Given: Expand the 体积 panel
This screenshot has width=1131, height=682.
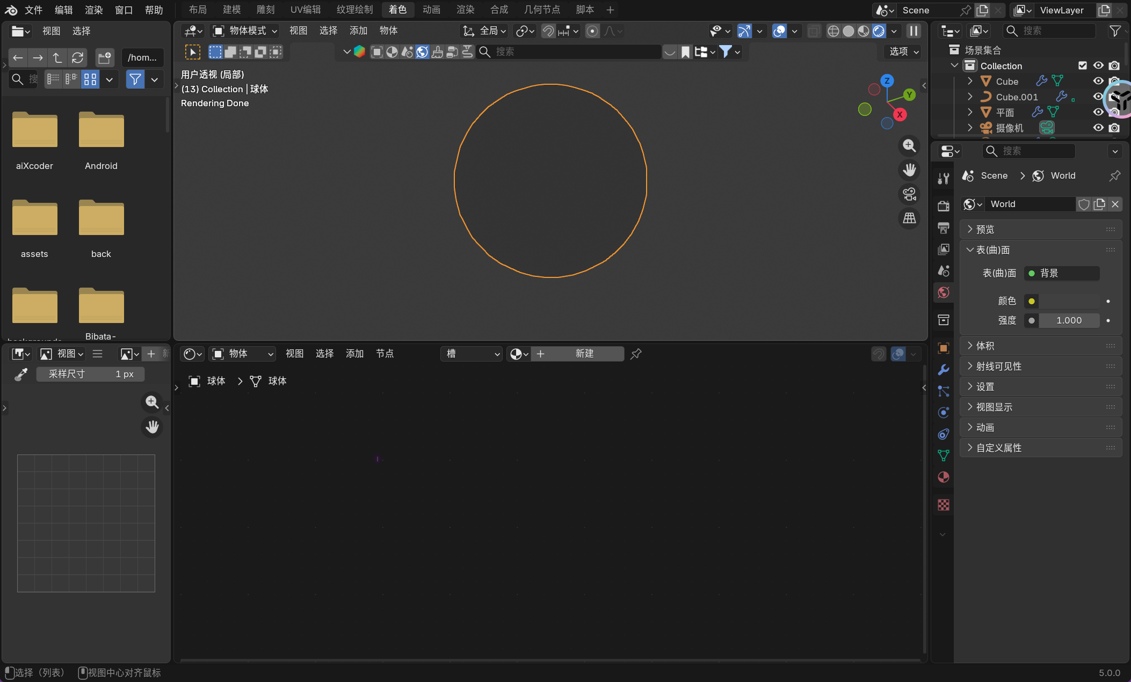Looking at the screenshot, I should tap(985, 346).
